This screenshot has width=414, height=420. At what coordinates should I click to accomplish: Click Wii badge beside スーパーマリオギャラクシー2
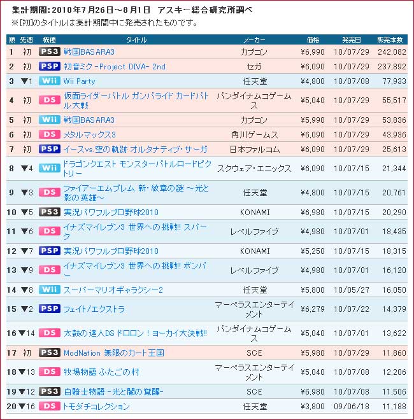click(49, 290)
